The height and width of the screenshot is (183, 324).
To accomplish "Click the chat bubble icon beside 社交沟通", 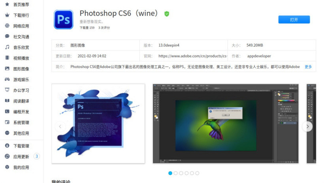I will tap(7, 36).
